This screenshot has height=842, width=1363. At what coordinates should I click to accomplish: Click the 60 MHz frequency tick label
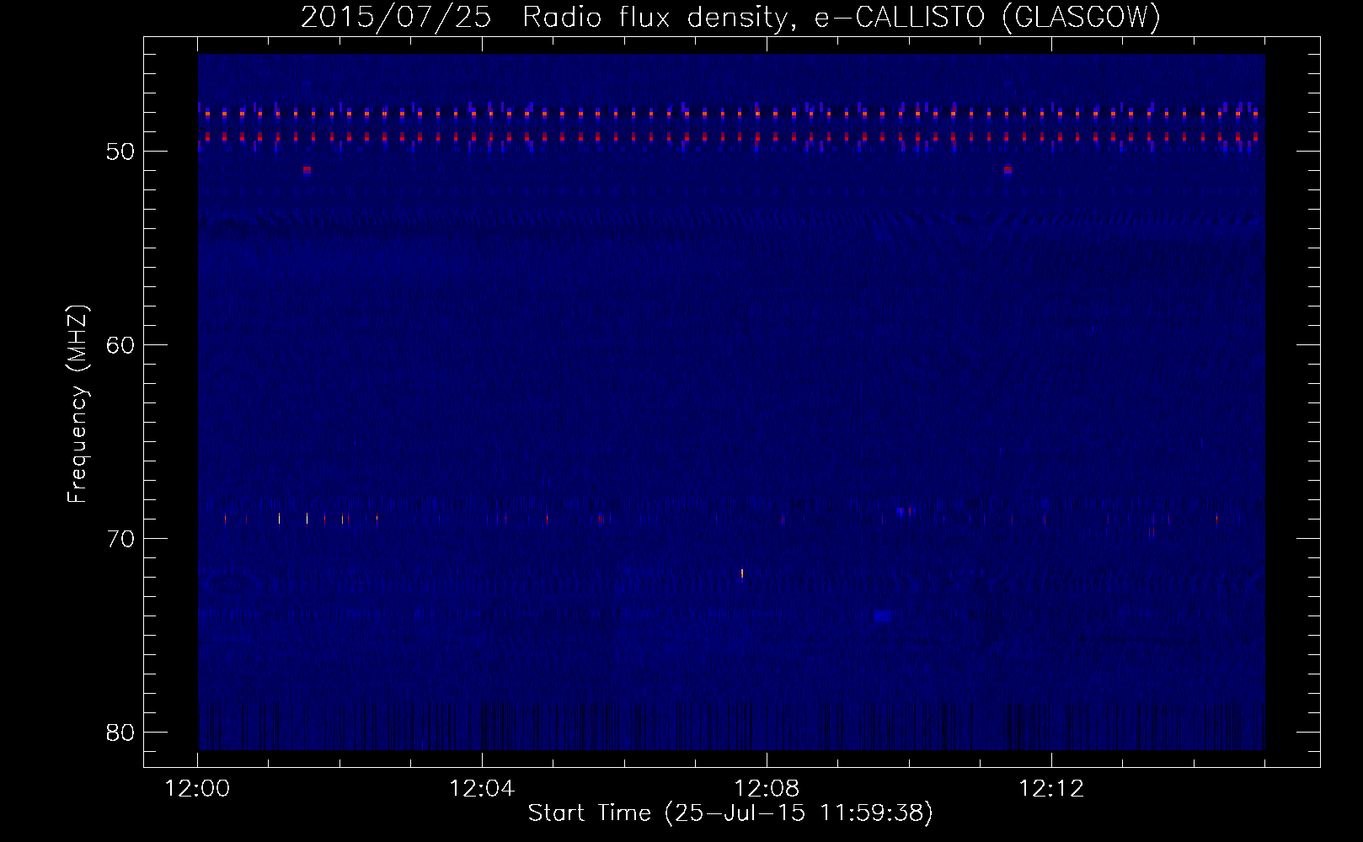120,345
